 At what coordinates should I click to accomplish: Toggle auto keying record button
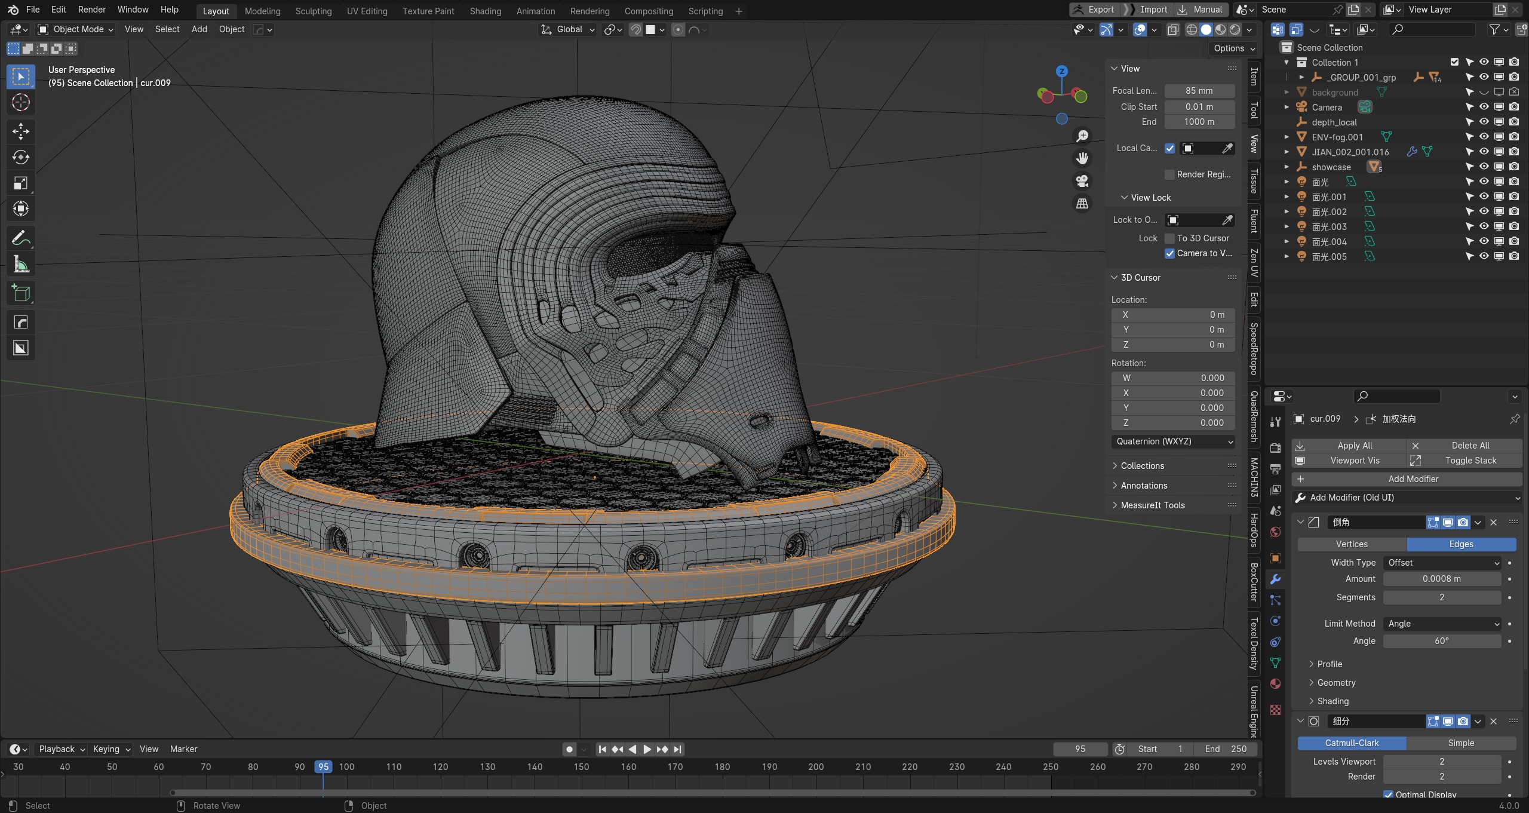(569, 749)
